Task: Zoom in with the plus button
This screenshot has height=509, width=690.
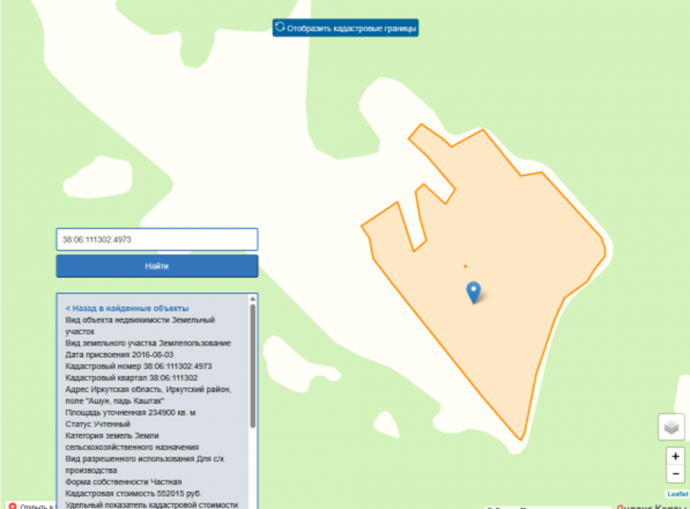Action: (676, 457)
